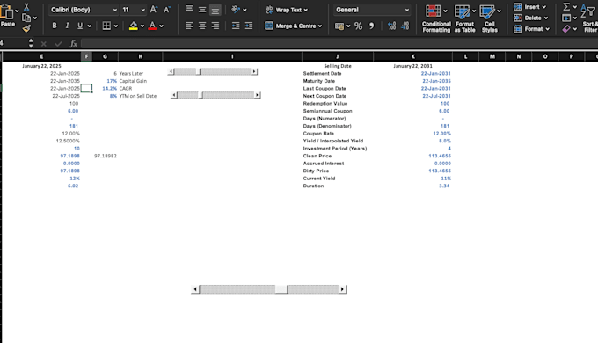Toggle bottom vertical alignment
598x343 pixels.
tap(215, 10)
